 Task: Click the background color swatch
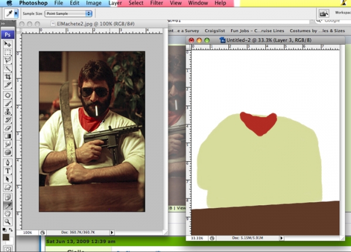click(x=11, y=242)
